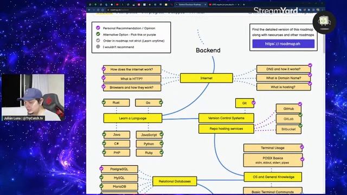This screenshot has width=347, height=195.
Task: Select the PostgreSQL database box
Action: tap(119, 169)
